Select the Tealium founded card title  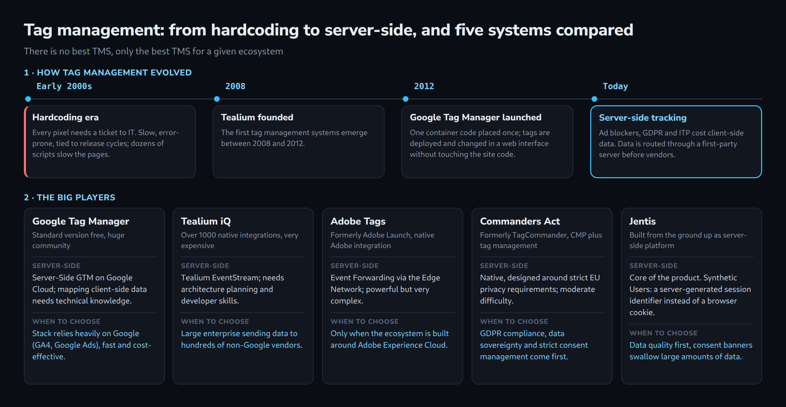pos(257,117)
